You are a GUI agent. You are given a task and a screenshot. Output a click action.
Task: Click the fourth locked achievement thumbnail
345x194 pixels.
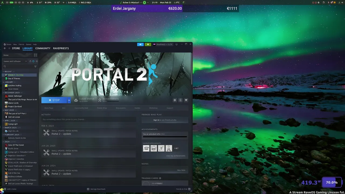click(169, 148)
